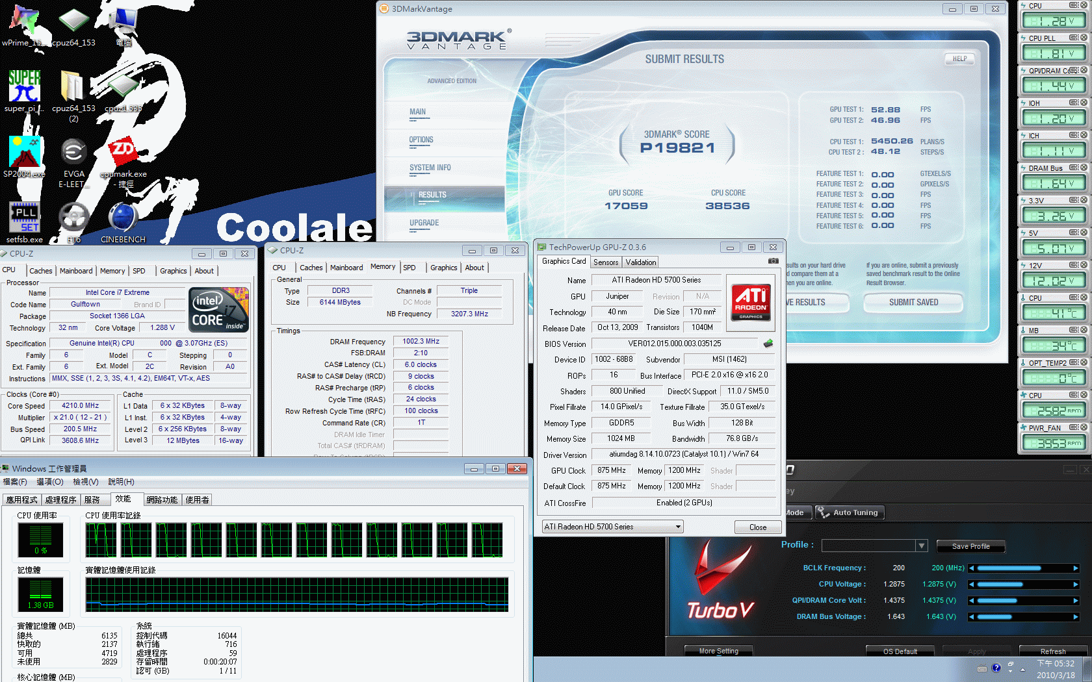
Task: Click the QPI/DRAM Core Volt slider
Action: coord(1024,601)
